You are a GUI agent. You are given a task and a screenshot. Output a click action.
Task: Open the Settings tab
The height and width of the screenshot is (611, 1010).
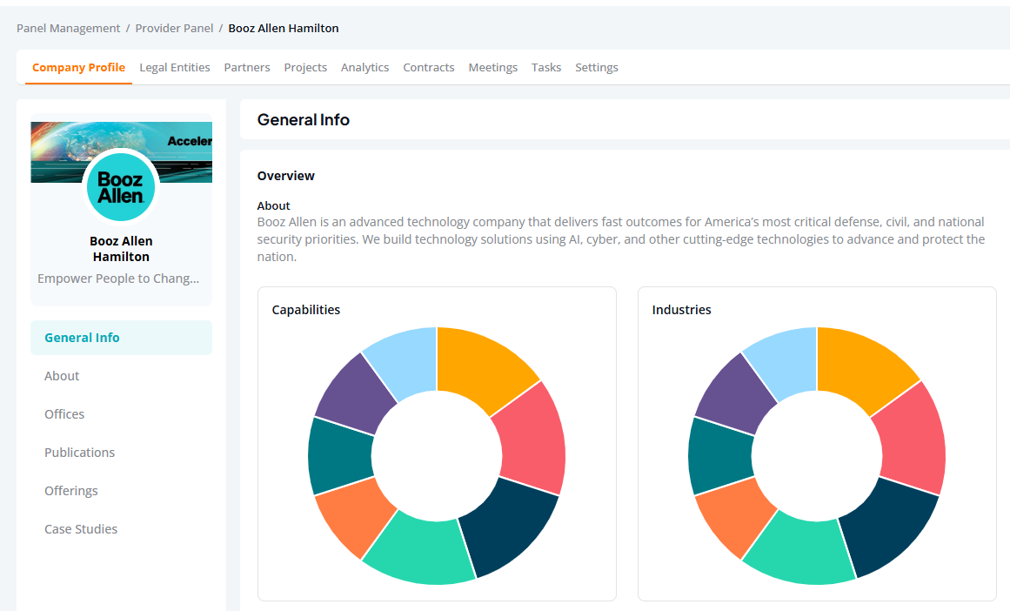[x=597, y=68]
